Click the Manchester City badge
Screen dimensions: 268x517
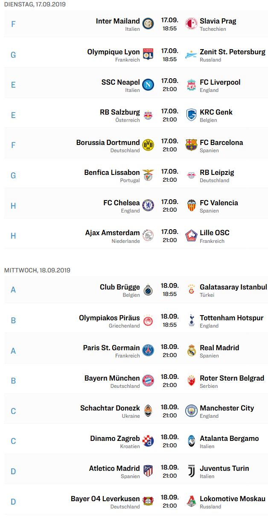click(191, 411)
